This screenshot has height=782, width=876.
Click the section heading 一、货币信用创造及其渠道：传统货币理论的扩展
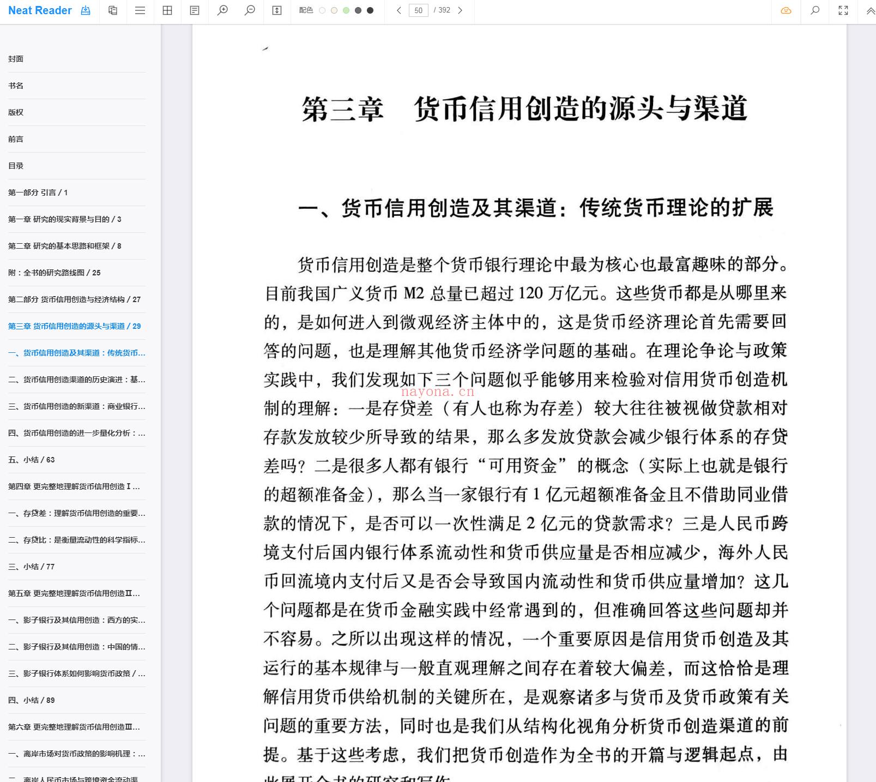pos(536,208)
